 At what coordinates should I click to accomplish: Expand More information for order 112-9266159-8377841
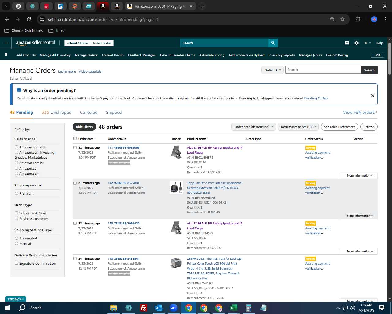360,216
